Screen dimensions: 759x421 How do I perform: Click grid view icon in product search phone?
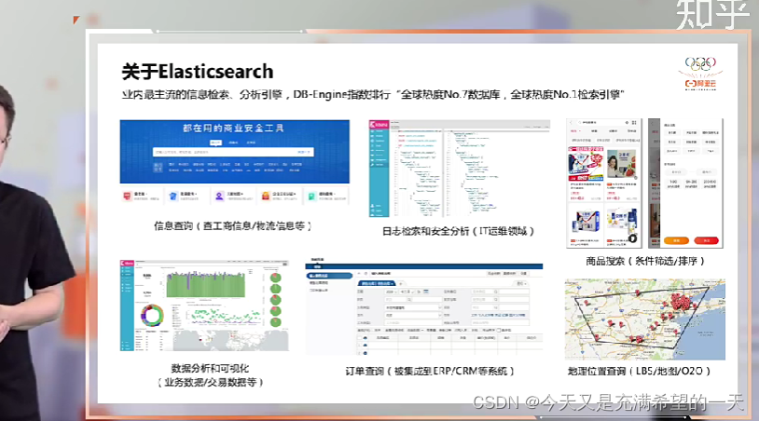pyautogui.click(x=634, y=123)
